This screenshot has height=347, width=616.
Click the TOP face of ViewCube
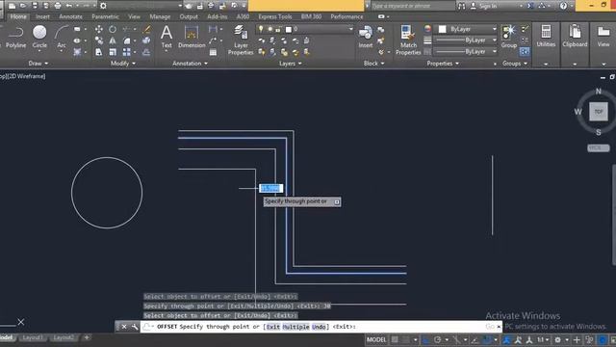[x=599, y=112]
